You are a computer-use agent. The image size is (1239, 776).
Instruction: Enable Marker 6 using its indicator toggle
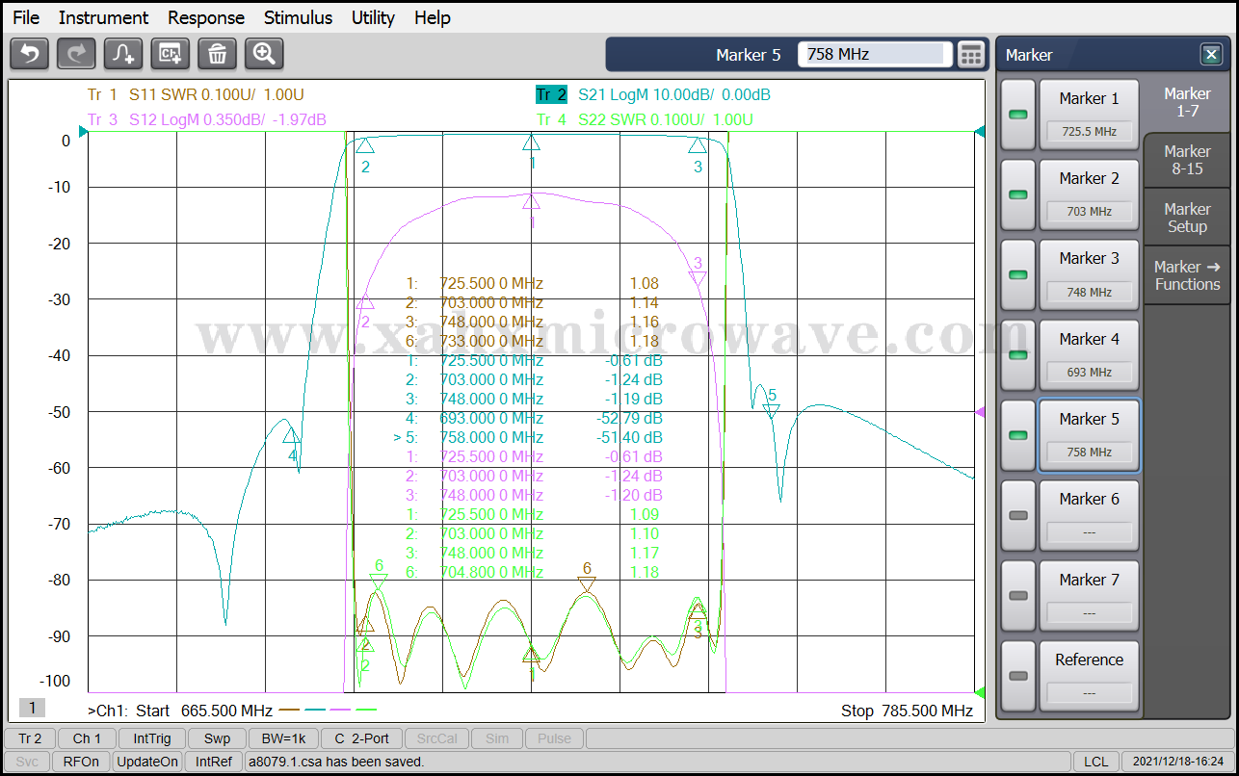pyautogui.click(x=1018, y=515)
